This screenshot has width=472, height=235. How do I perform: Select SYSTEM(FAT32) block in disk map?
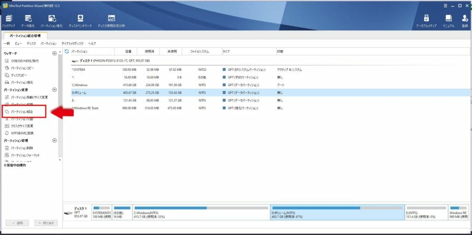(x=101, y=212)
